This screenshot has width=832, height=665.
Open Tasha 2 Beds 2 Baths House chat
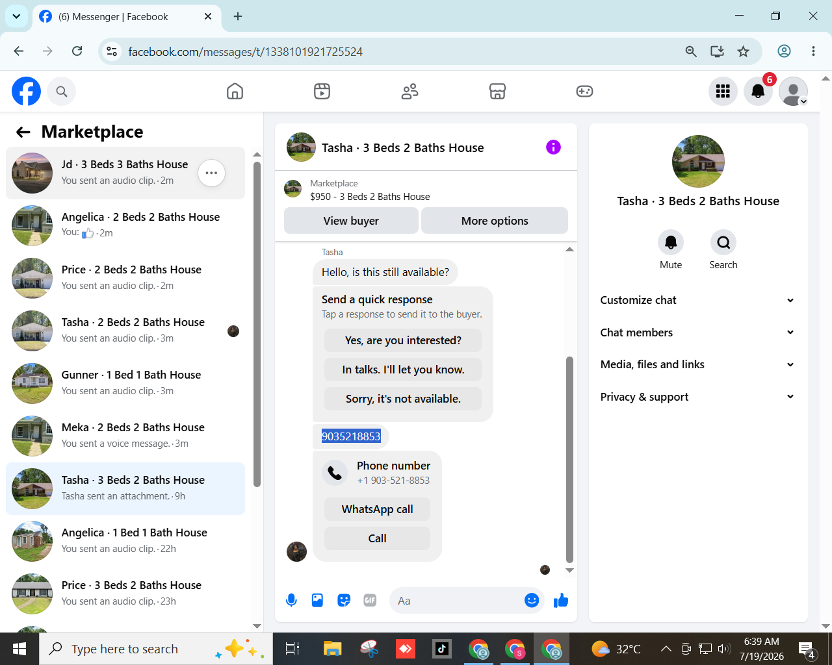pyautogui.click(x=125, y=331)
